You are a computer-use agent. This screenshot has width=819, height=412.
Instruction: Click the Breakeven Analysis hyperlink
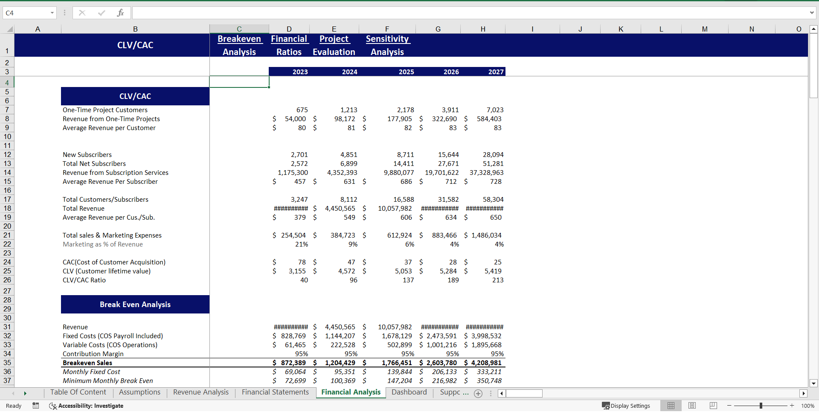pos(239,45)
